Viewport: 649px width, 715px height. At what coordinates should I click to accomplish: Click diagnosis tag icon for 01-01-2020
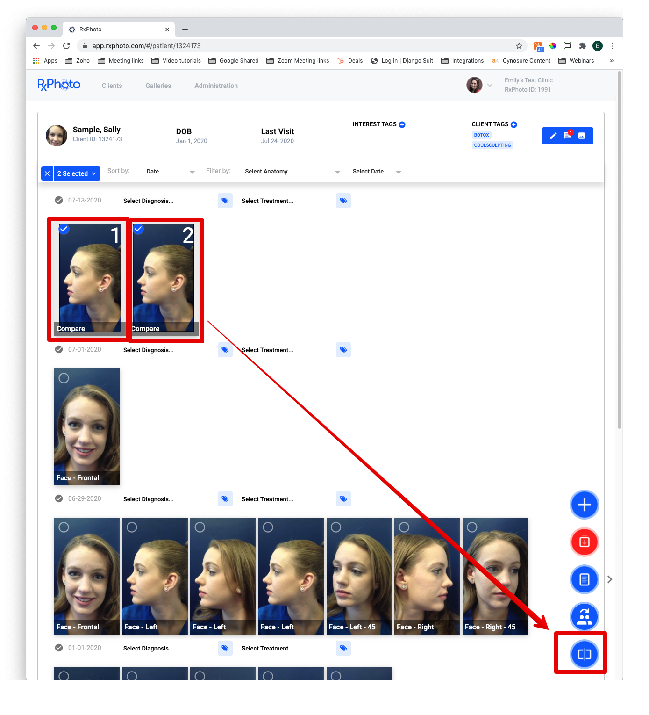click(225, 648)
